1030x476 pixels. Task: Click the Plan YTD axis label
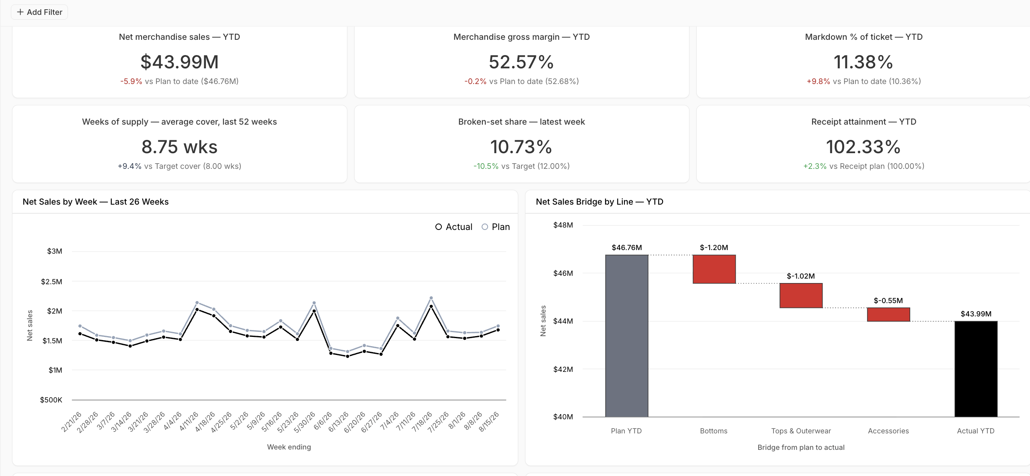[x=626, y=431]
